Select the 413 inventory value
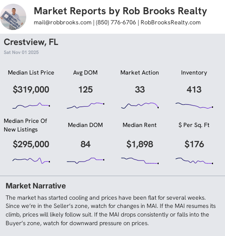 (x=194, y=90)
